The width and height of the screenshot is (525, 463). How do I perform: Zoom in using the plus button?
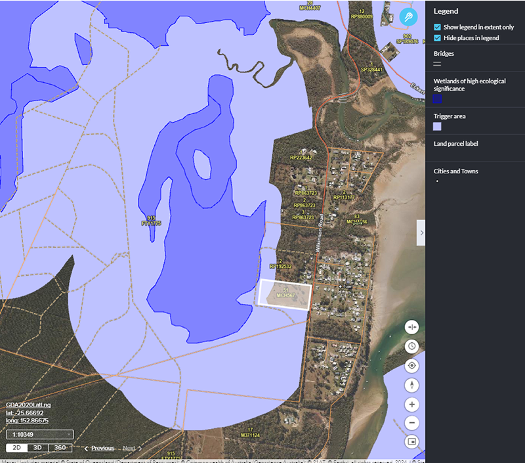pos(412,405)
